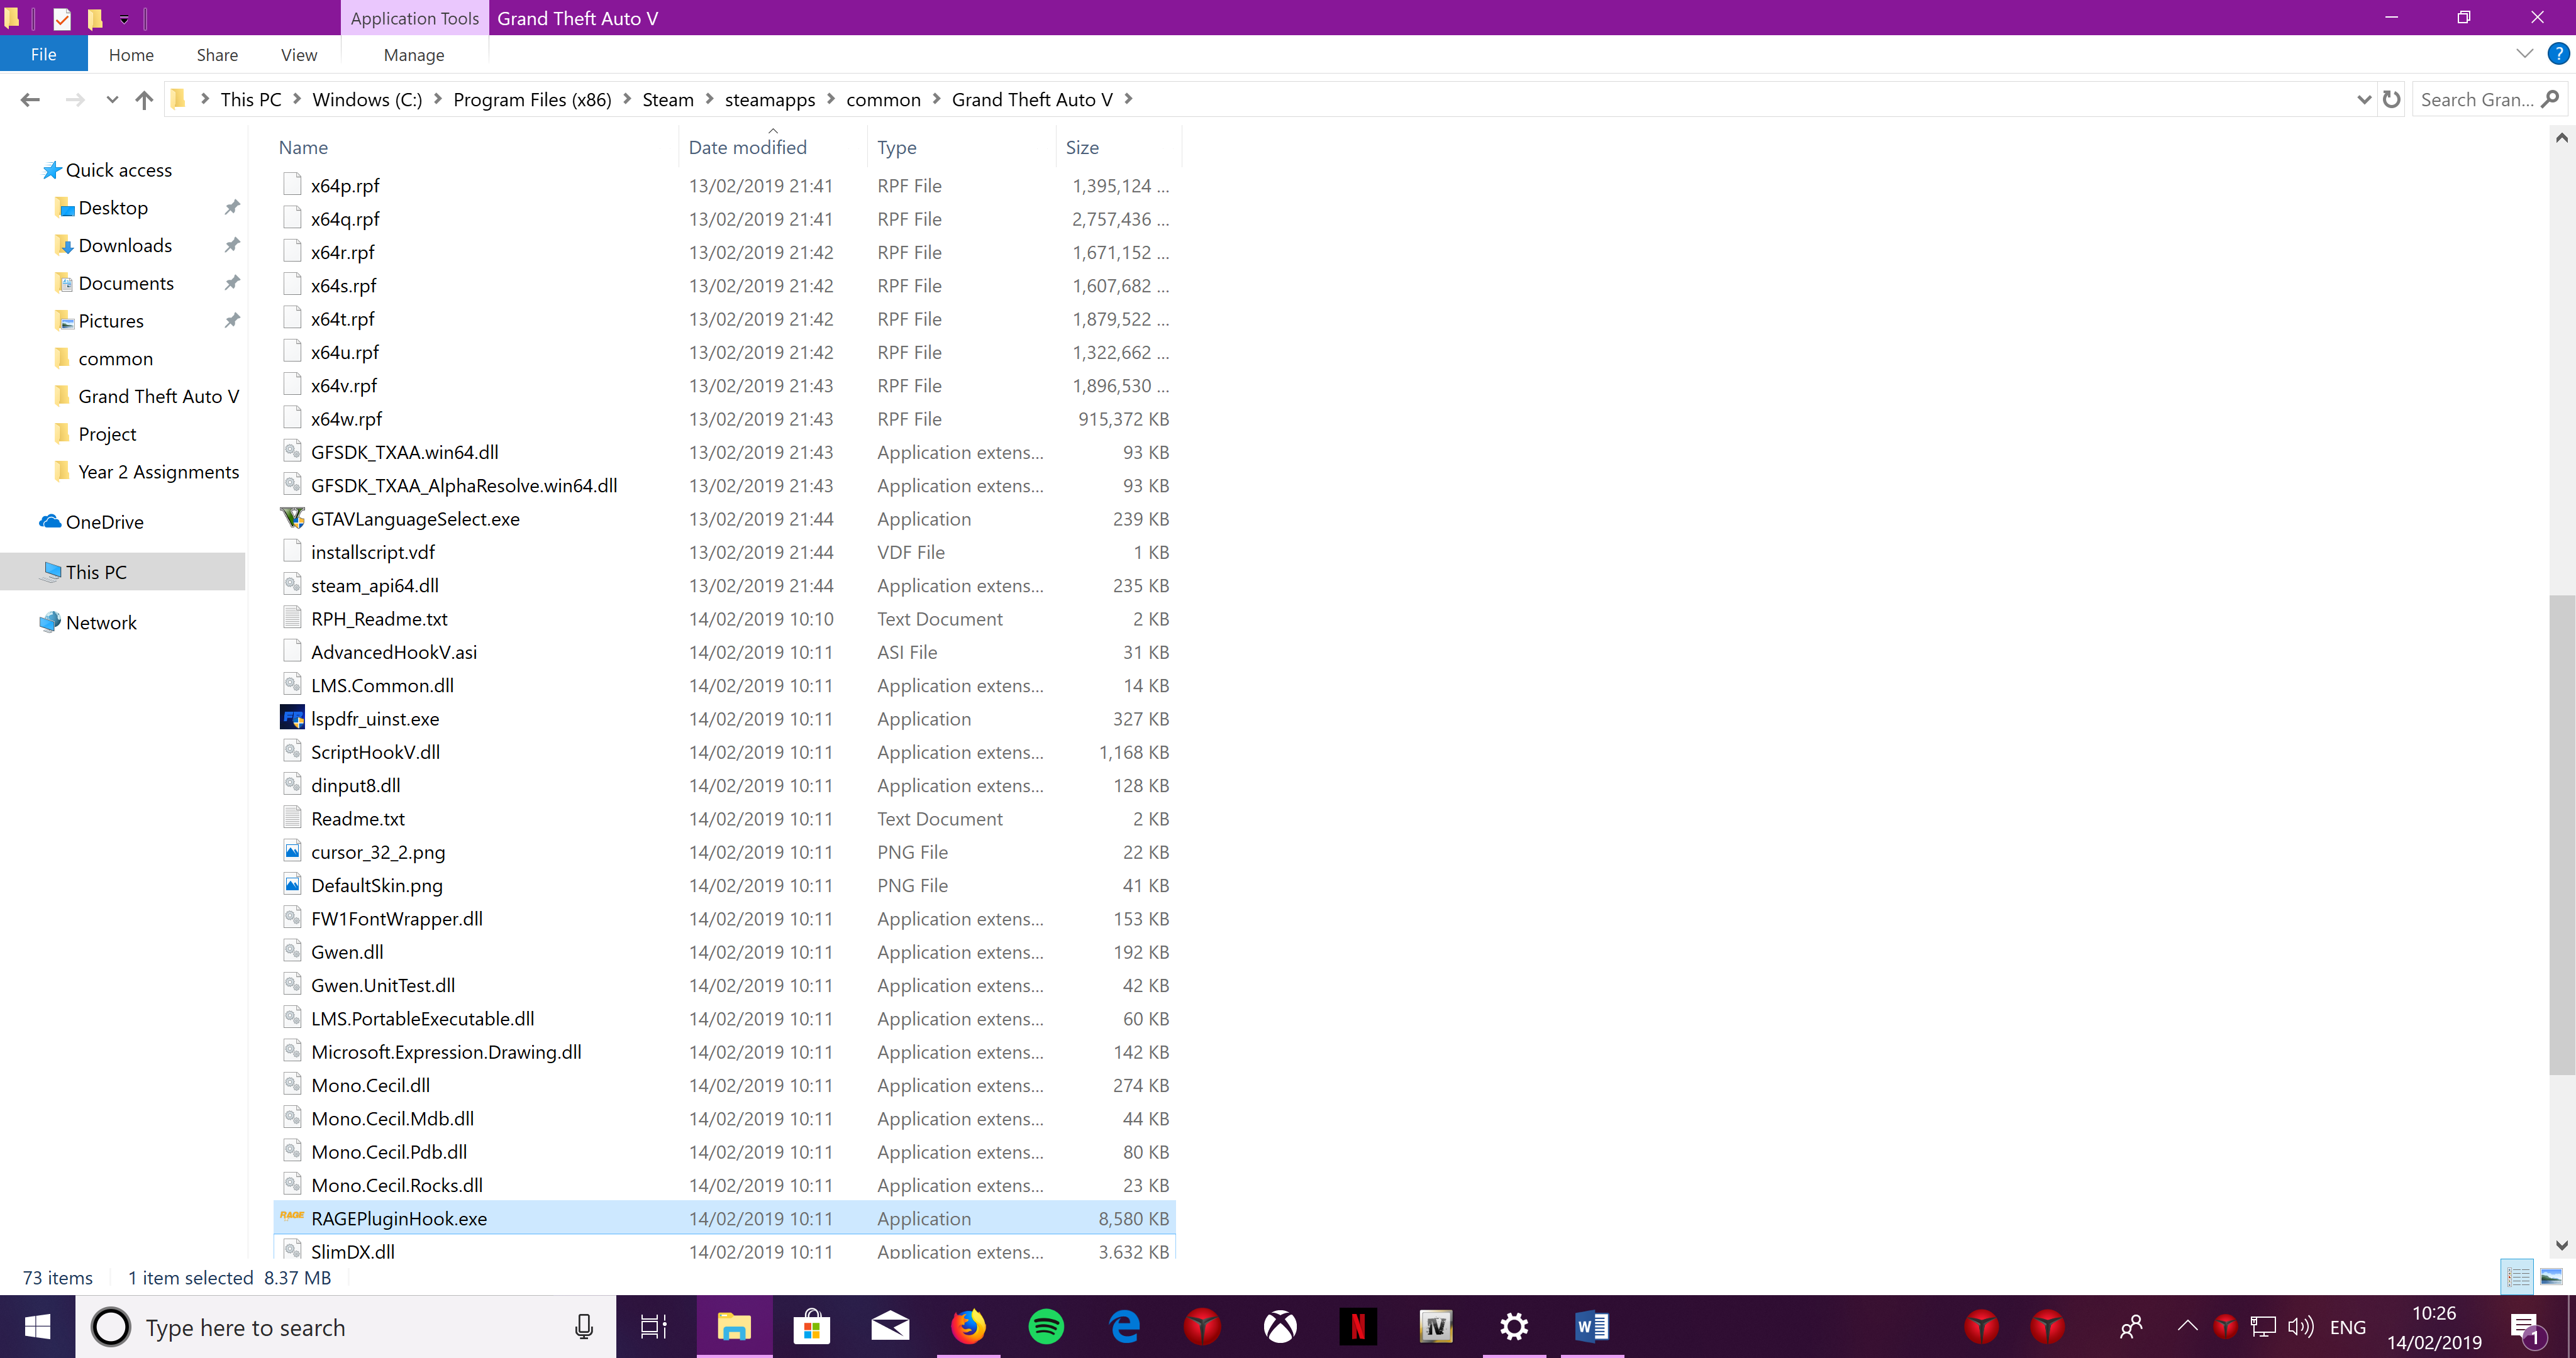Unpin Downloads from Quick access
This screenshot has width=2576, height=1358.
[x=232, y=245]
